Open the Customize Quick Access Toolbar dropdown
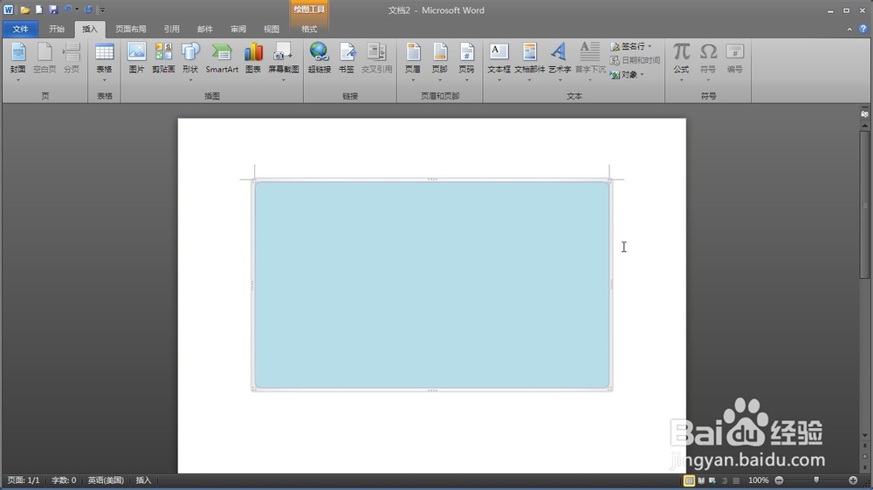 pyautogui.click(x=102, y=10)
